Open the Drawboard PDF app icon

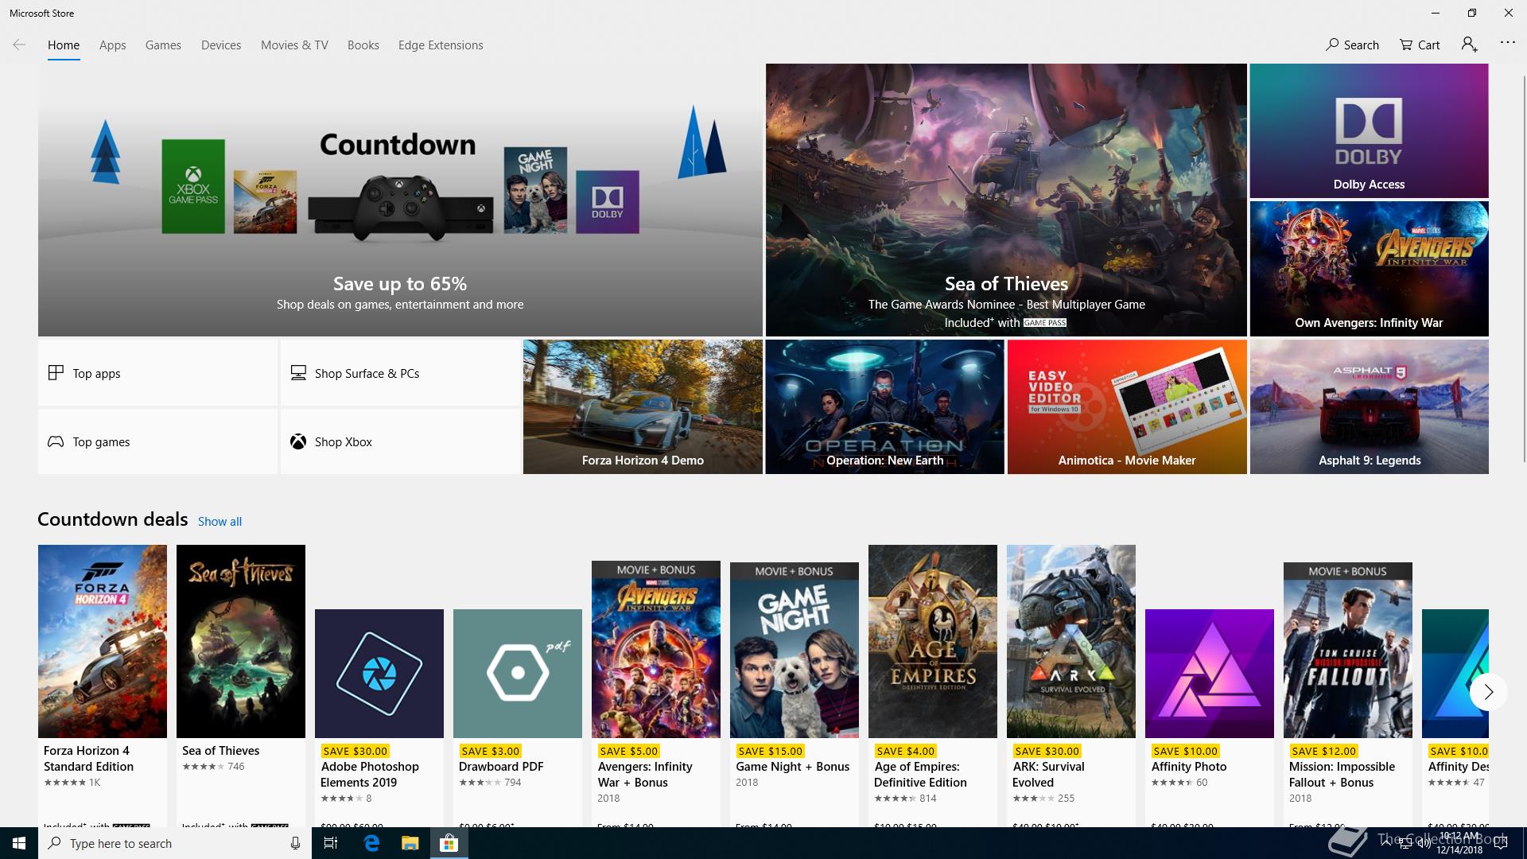click(x=518, y=674)
